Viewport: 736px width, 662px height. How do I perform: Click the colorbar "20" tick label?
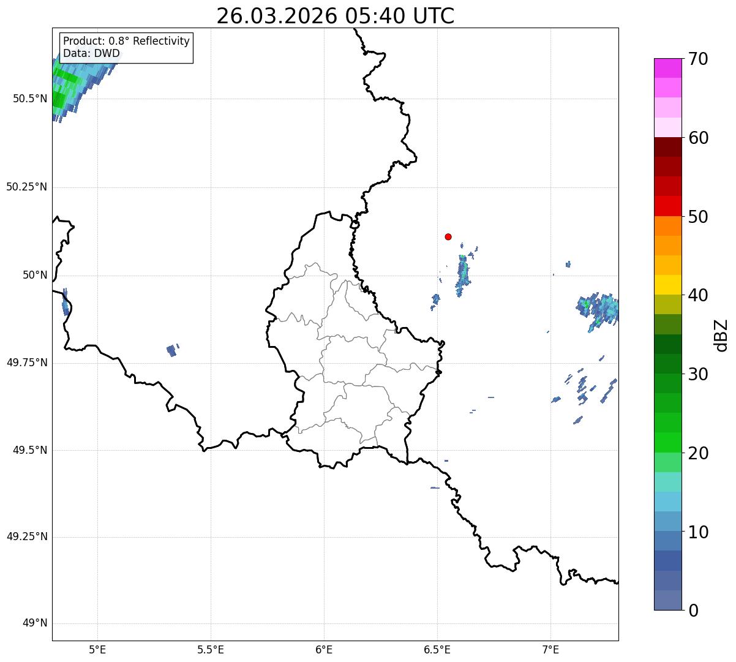(698, 453)
